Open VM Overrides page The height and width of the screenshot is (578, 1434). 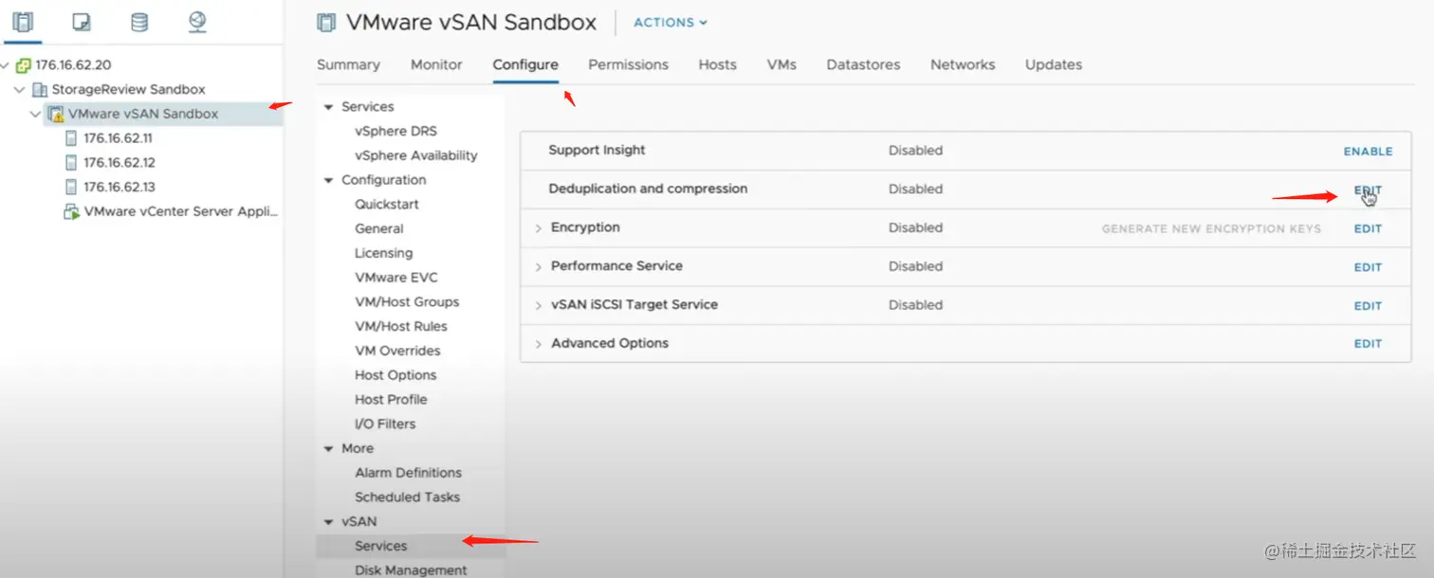point(397,351)
